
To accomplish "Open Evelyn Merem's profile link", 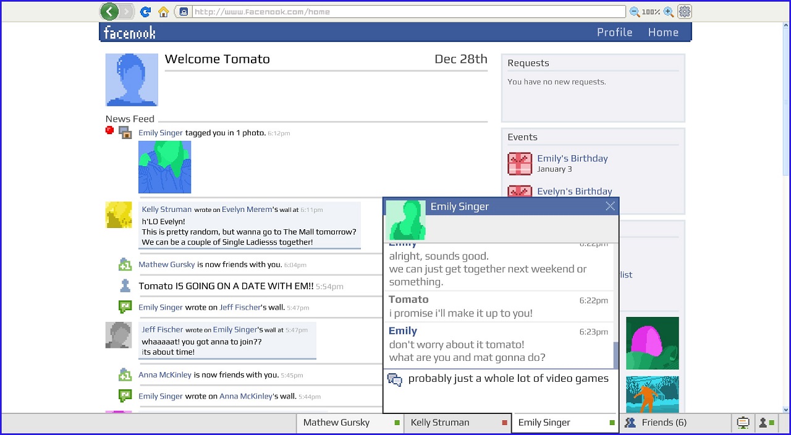I will 247,209.
